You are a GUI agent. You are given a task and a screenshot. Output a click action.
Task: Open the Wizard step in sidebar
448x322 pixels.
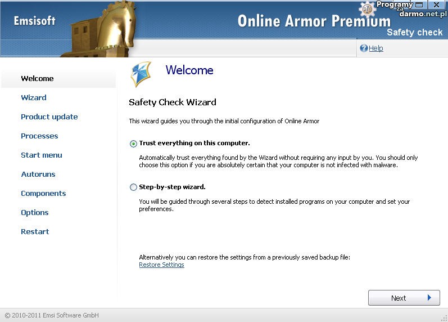34,98
